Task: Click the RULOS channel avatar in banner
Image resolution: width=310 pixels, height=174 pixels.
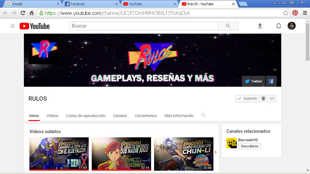Action: click(44, 49)
